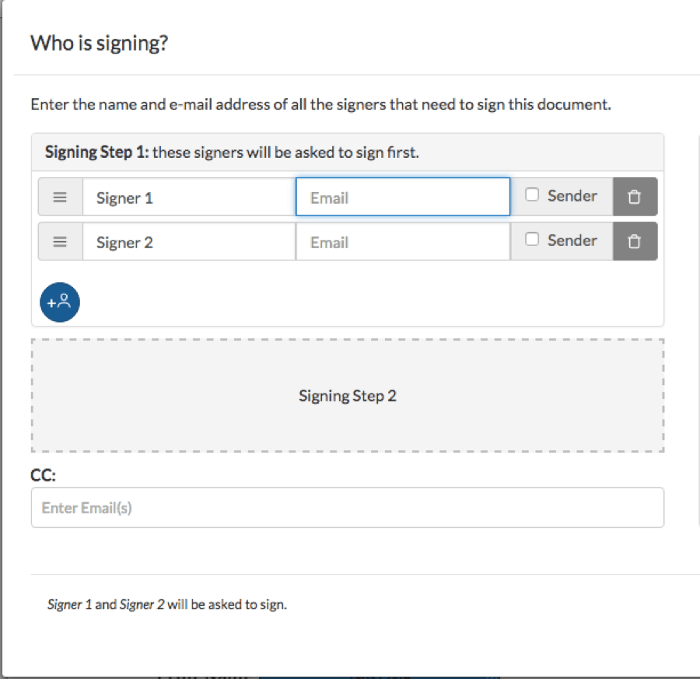Delete Signer 2 with the trash icon
This screenshot has width=700, height=679.
point(635,242)
